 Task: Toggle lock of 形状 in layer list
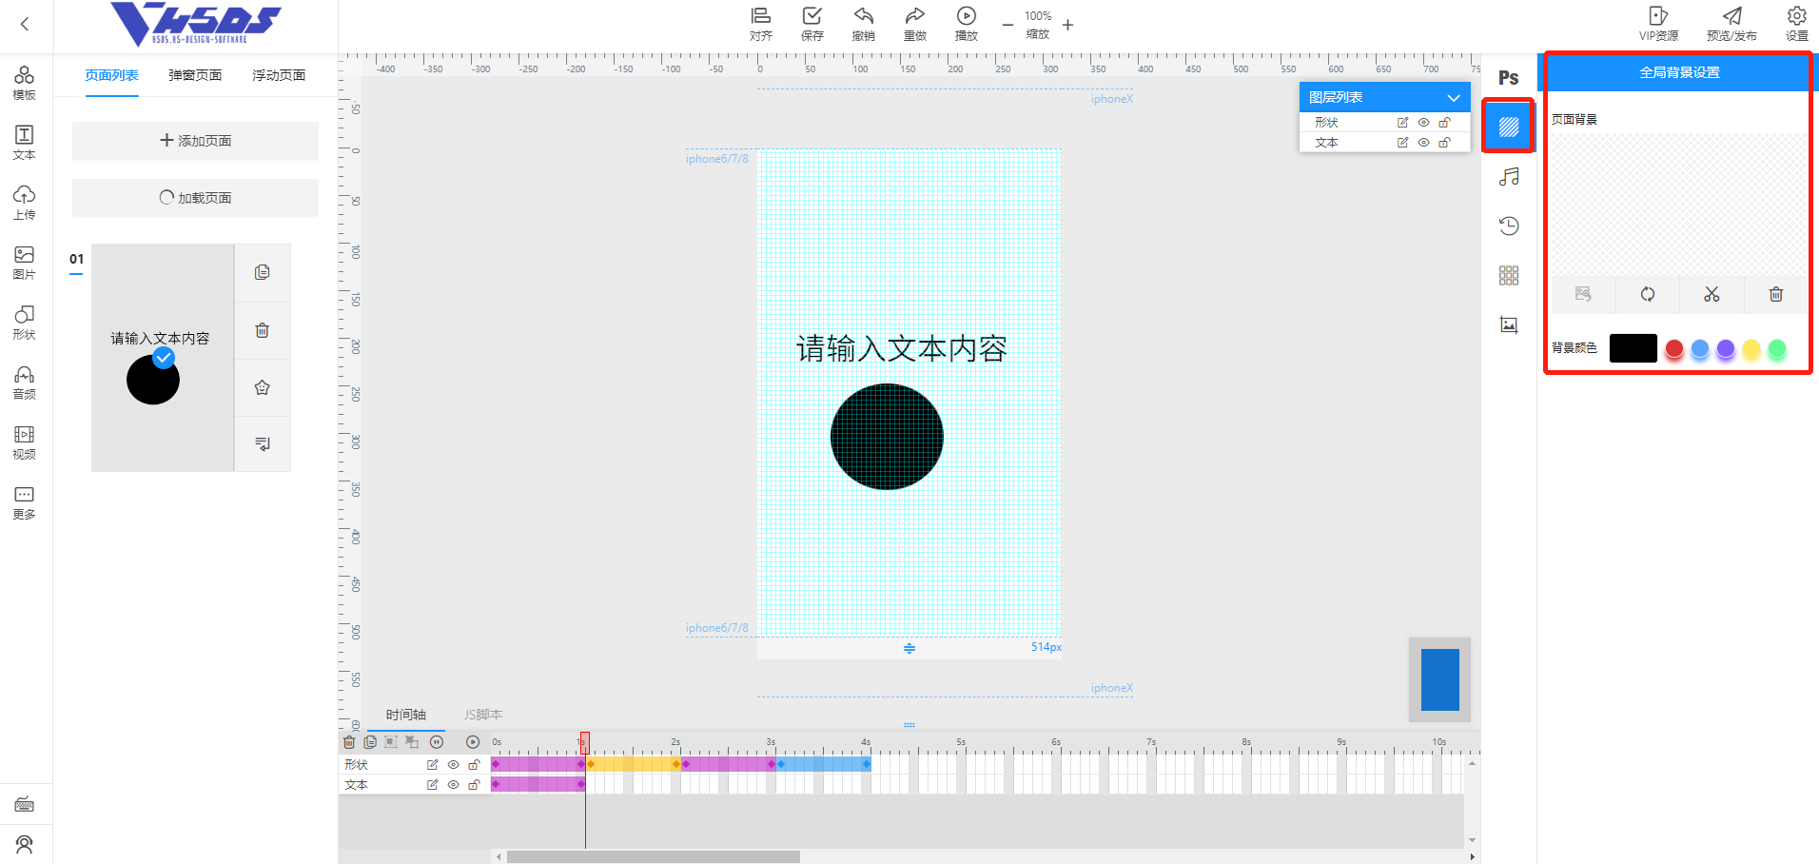[x=1444, y=123]
